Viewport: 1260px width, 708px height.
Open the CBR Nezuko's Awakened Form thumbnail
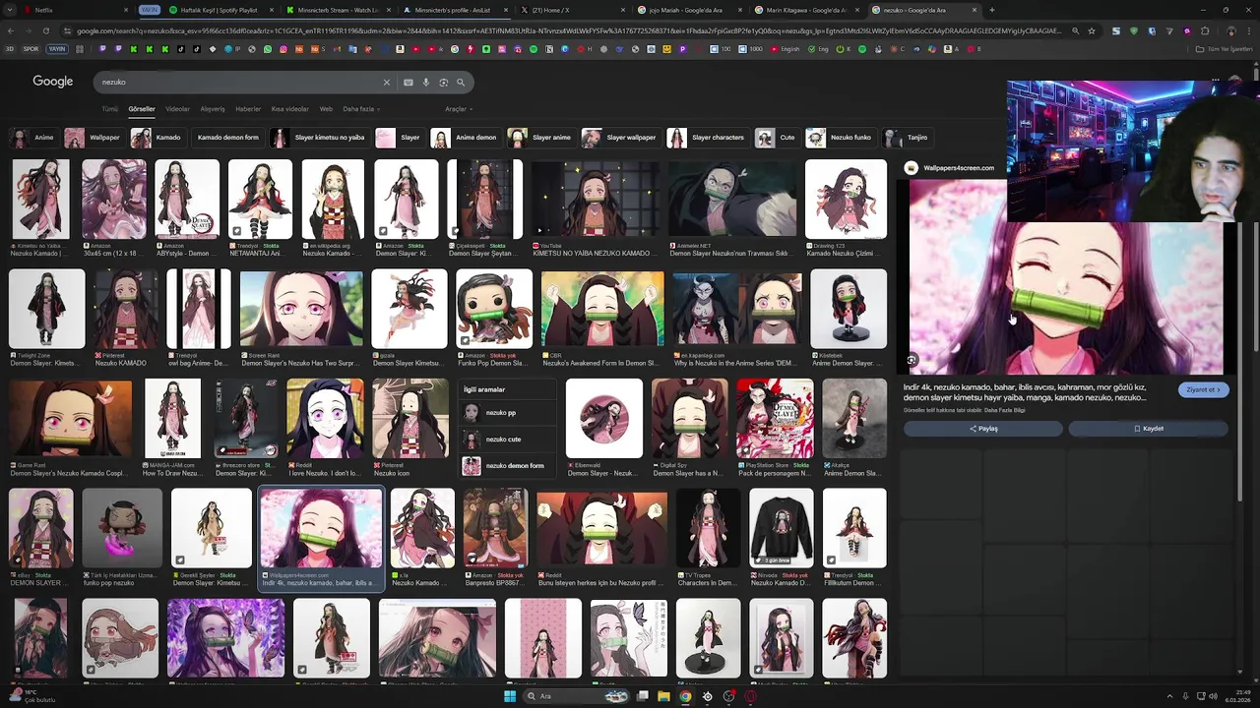click(602, 309)
